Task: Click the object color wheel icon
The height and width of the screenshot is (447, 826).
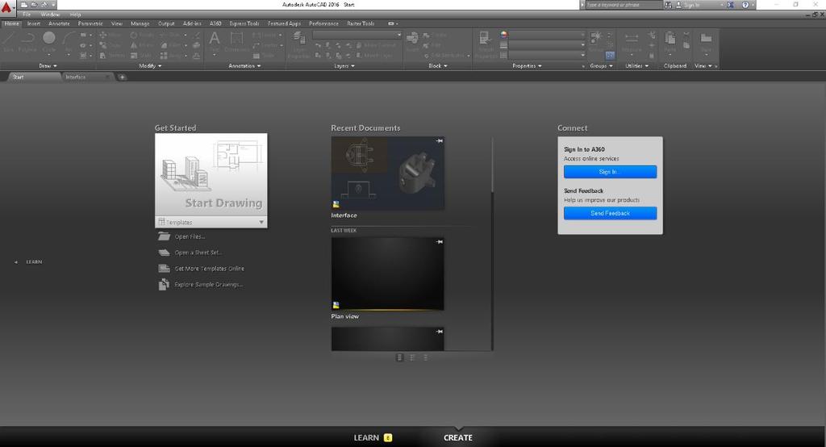Action: coord(503,35)
